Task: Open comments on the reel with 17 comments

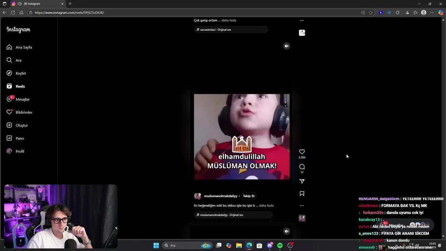Action: (302, 167)
